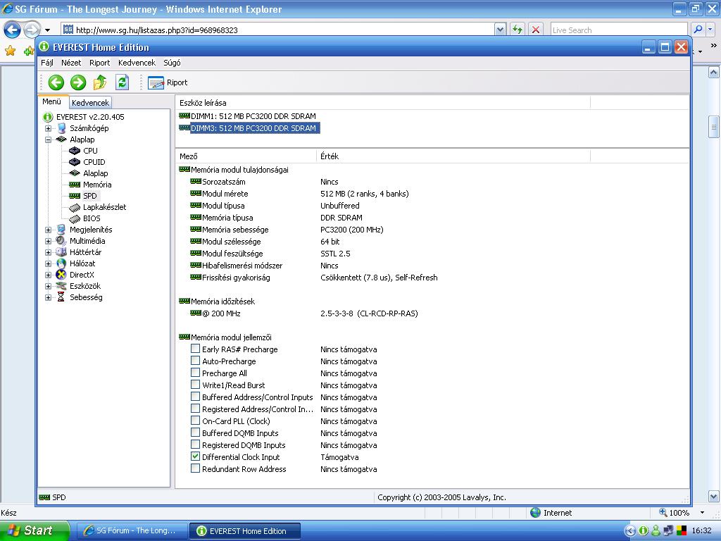Screen dimensions: 721x541
Task: Collapse the Alaplap tree node
Action: (48, 139)
